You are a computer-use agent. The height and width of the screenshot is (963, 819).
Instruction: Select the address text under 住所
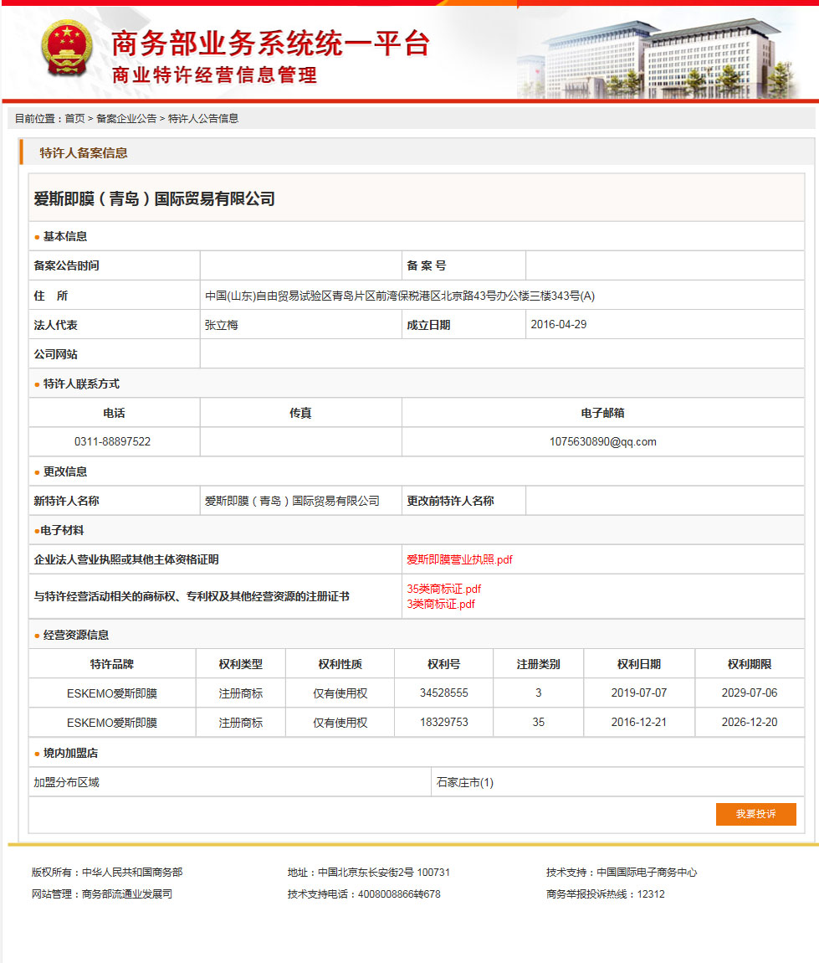[399, 296]
